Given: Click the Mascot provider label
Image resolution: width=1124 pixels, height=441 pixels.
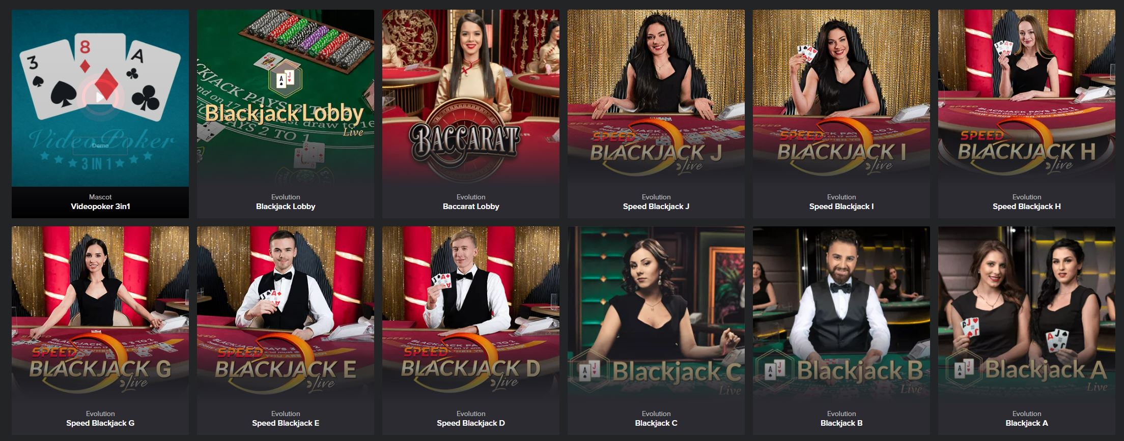Looking at the screenshot, I should pyautogui.click(x=100, y=197).
